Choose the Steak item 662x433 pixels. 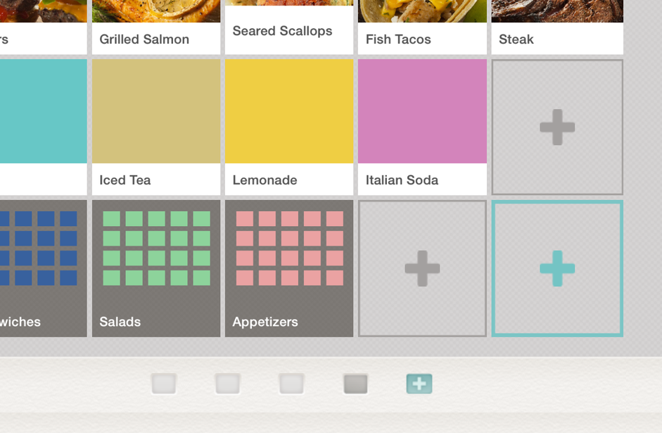[557, 27]
